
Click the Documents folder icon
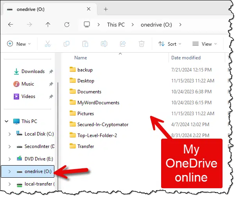[x=73, y=91]
